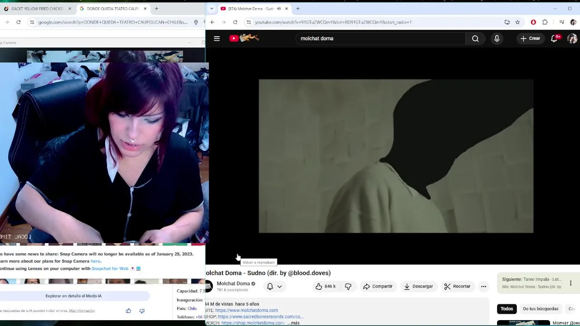Open the Molchat Doma channel name link

[233, 283]
